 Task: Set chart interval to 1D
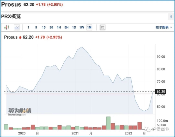[x=74, y=27]
